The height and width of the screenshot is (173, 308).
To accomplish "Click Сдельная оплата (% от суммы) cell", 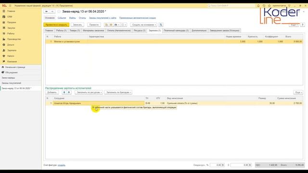I will click(212, 103).
